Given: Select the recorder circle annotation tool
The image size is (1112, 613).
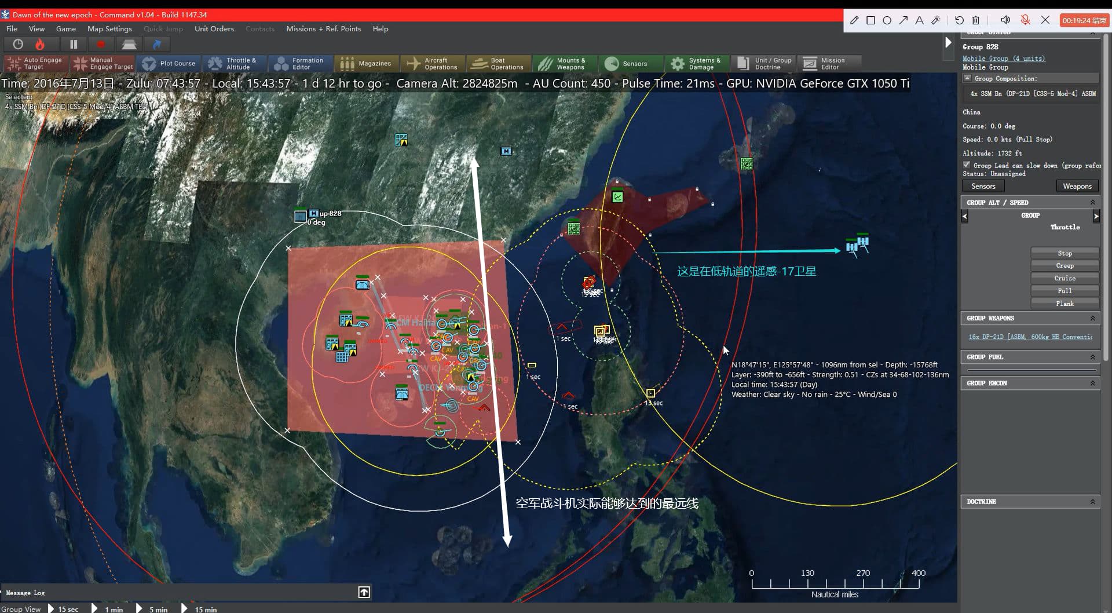Looking at the screenshot, I should point(887,20).
